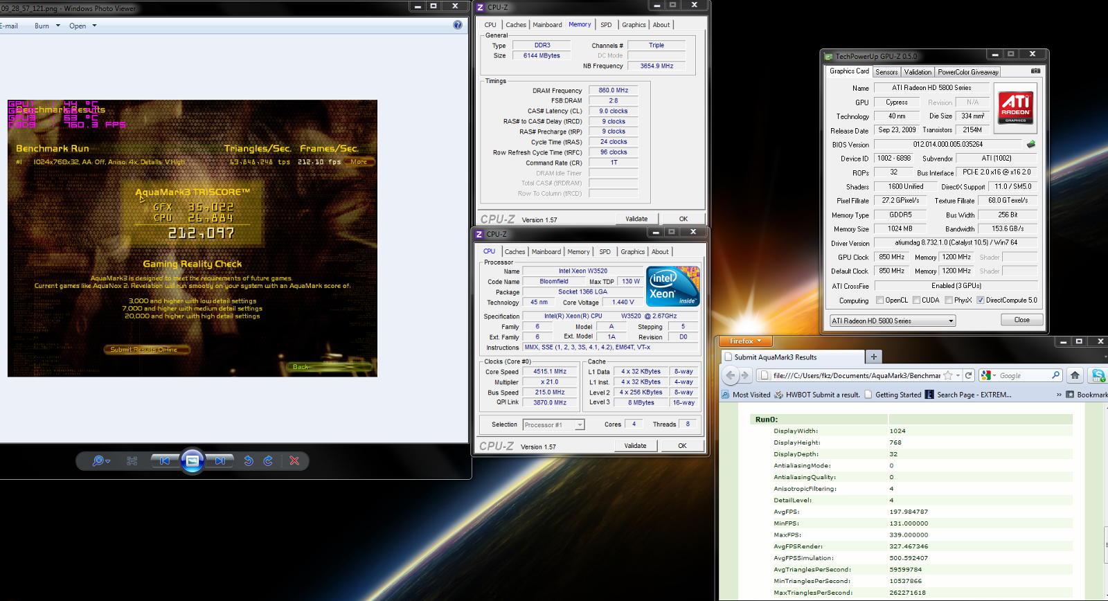
Task: Switch to Validation tab in GPU-Z
Action: click(x=918, y=72)
